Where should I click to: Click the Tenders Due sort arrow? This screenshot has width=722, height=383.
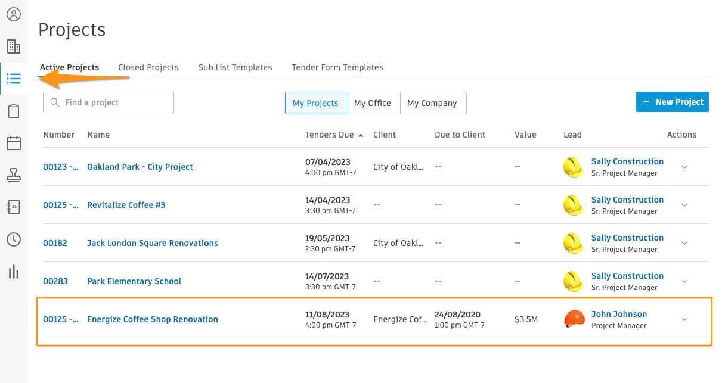pos(361,135)
